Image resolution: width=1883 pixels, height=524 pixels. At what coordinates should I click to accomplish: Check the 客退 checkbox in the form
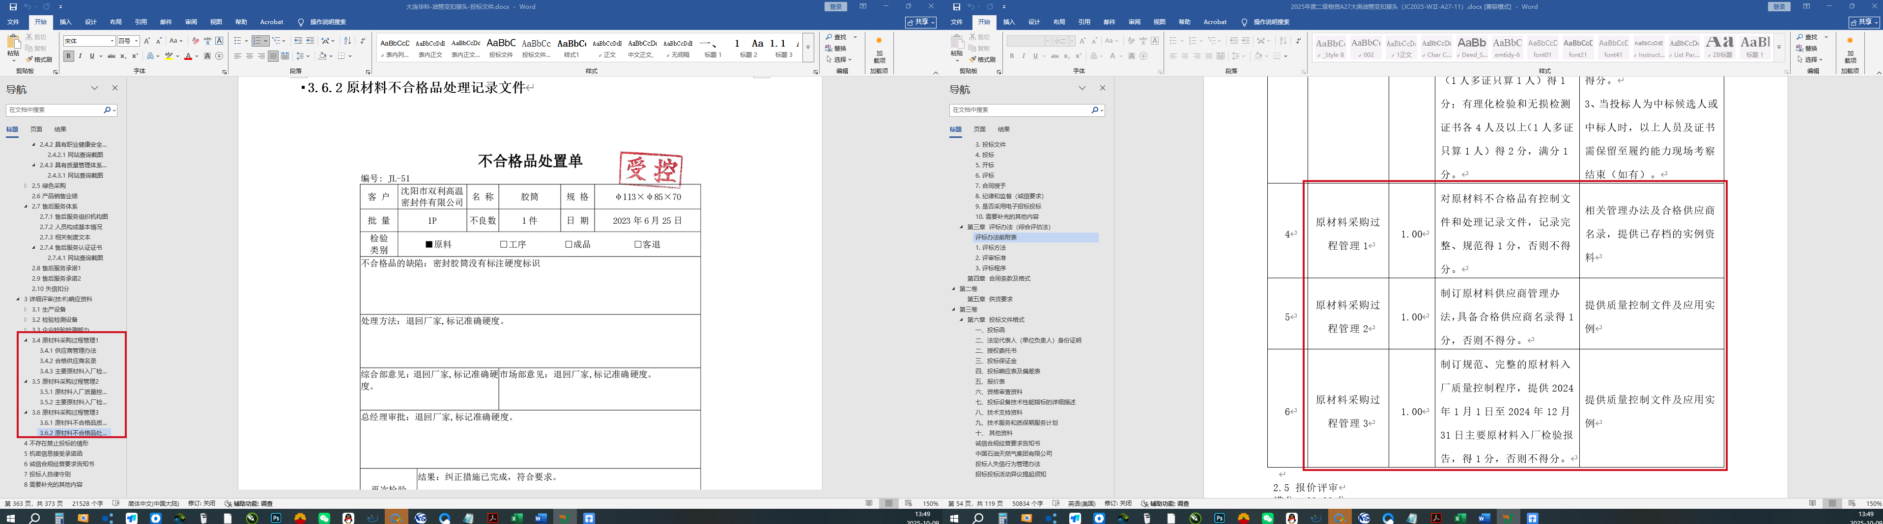coord(638,244)
